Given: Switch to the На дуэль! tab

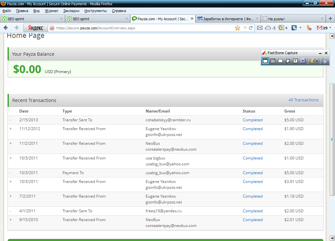Looking at the screenshot, I should click(x=293, y=19).
